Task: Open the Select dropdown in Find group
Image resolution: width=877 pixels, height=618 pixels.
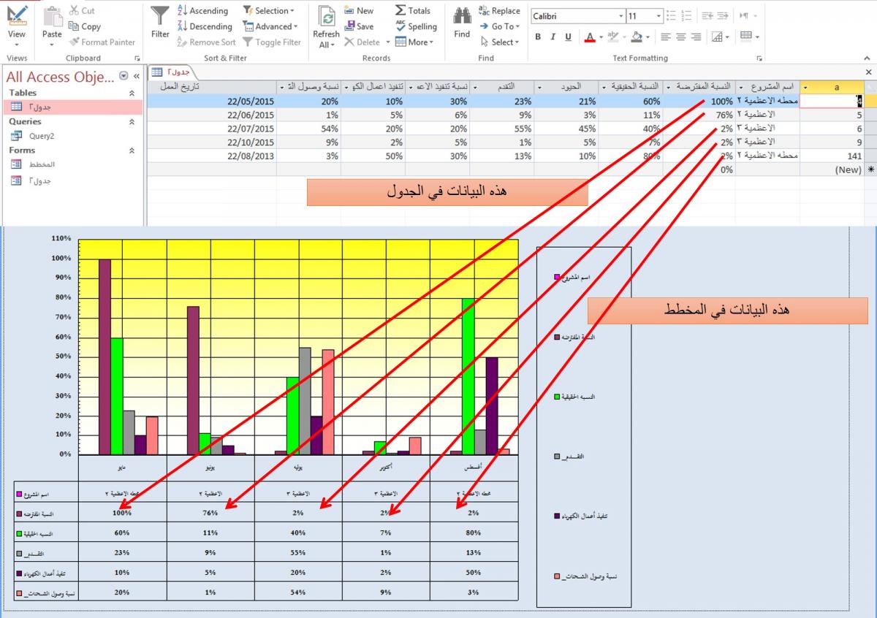Action: tap(498, 42)
